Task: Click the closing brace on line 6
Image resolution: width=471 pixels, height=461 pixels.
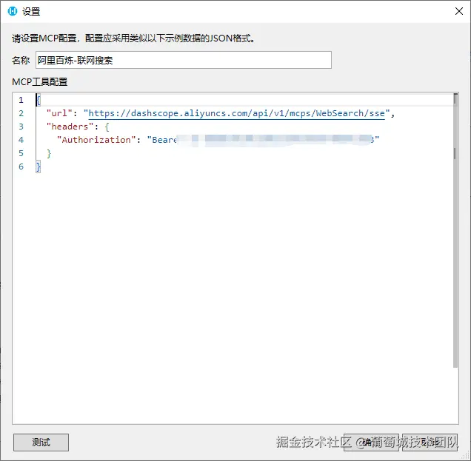Action: 39,166
